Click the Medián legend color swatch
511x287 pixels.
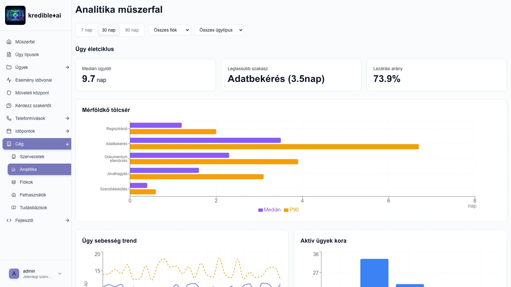261,210
